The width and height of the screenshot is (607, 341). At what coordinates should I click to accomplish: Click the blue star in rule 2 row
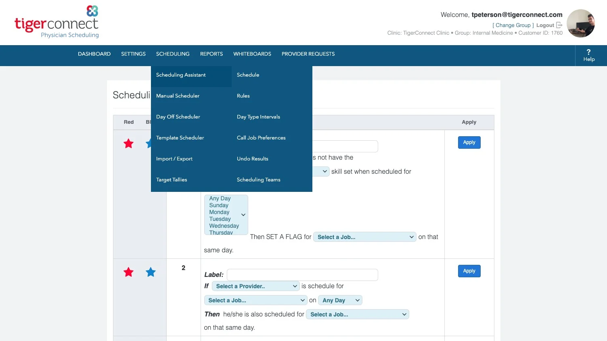tap(151, 272)
